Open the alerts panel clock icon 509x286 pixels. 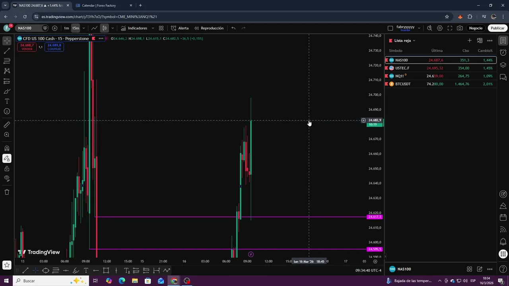pos(503,53)
